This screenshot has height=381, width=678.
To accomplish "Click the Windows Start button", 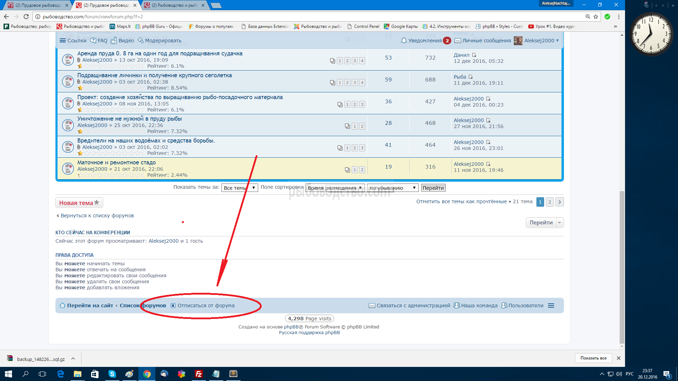I will coord(8,374).
